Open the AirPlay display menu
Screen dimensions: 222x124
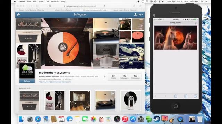(x=143, y=1)
